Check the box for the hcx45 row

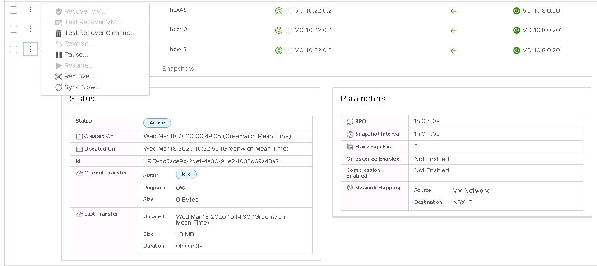point(14,50)
